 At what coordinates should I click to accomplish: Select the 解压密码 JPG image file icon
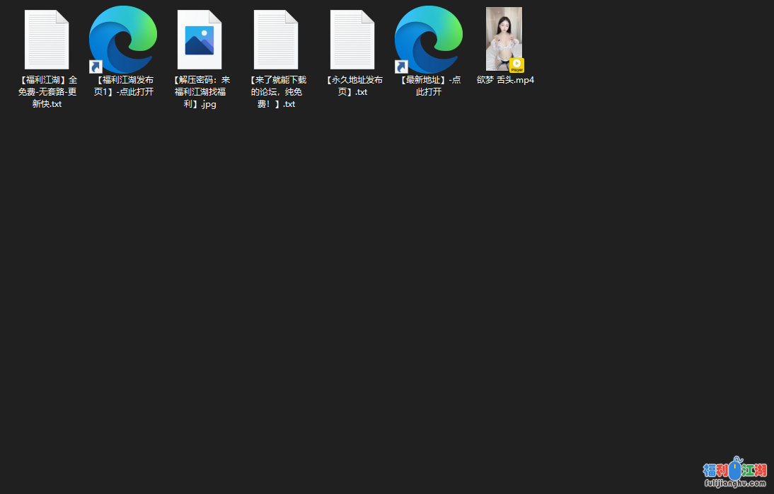coord(200,40)
